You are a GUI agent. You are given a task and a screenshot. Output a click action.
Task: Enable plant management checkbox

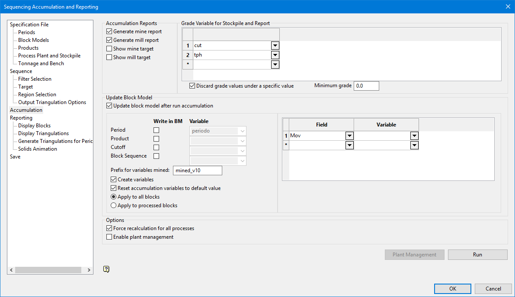click(x=109, y=237)
